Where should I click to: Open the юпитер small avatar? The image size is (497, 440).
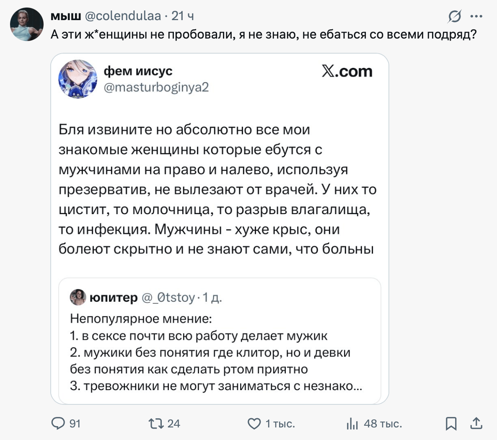pos(78,297)
